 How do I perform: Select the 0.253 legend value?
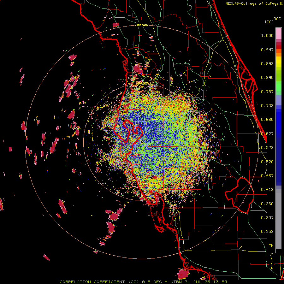267,232
